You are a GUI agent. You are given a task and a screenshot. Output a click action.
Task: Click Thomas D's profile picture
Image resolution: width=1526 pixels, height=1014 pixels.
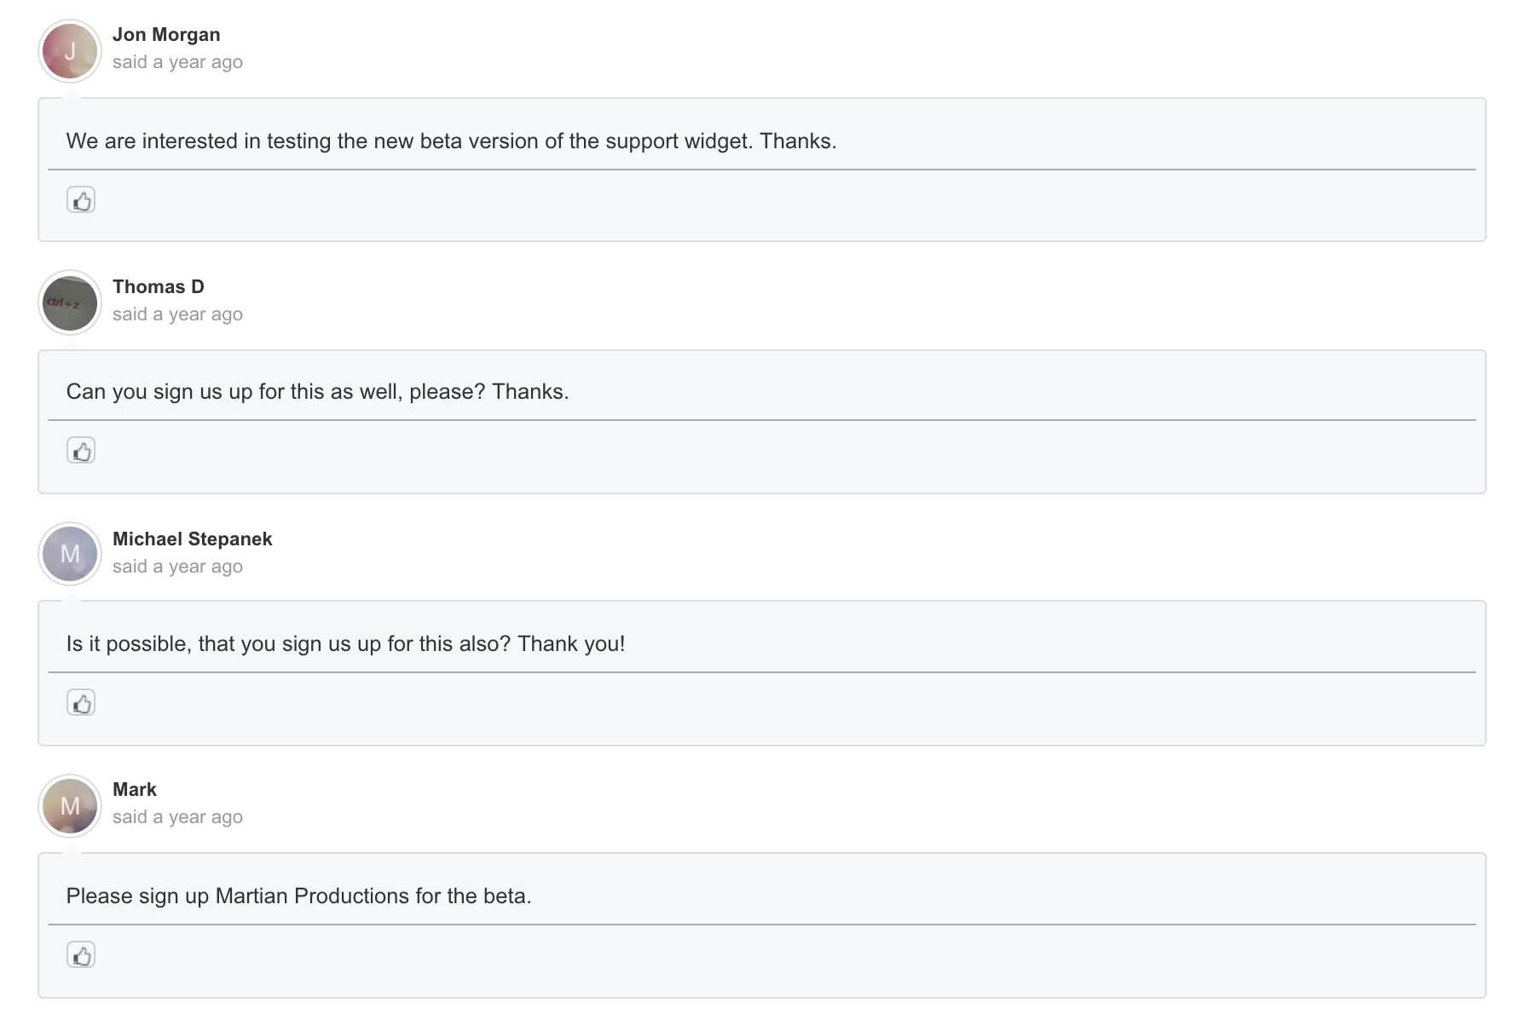point(70,303)
